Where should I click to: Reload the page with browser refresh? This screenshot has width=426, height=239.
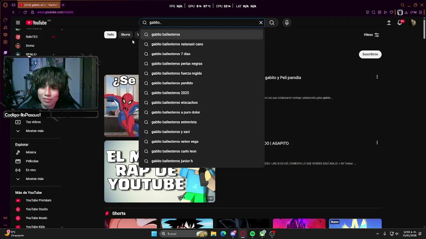pyautogui.click(x=25, y=12)
